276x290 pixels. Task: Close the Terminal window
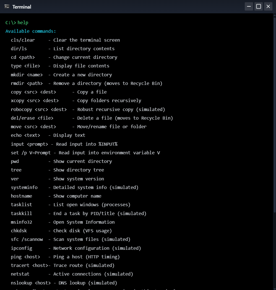tap(268, 6)
